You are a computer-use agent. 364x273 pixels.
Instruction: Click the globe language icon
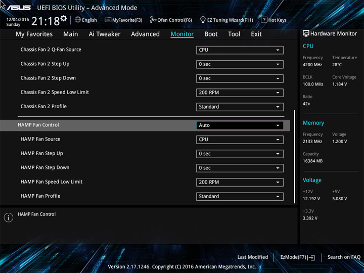pyautogui.click(x=78, y=20)
